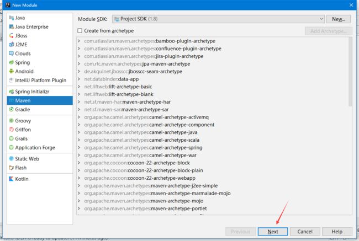The image size is (359, 241).
Task: Click the New... SDK button
Action: point(339,19)
